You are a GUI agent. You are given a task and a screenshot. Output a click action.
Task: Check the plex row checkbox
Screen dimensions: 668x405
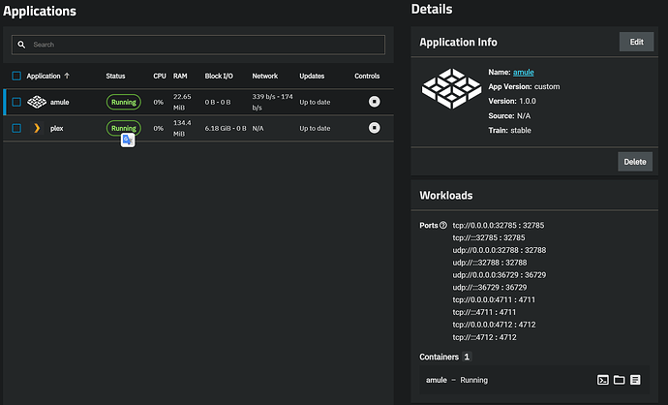(16, 128)
